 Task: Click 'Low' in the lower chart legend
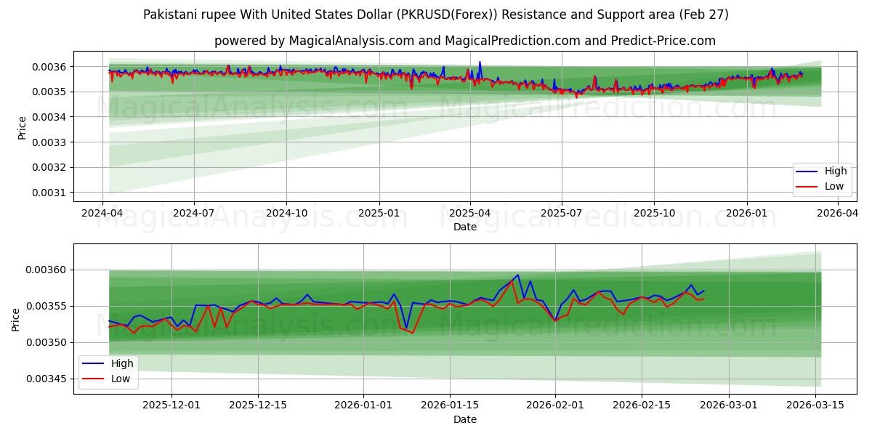[120, 379]
